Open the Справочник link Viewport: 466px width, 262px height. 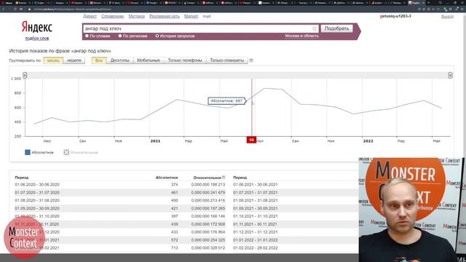(x=112, y=16)
